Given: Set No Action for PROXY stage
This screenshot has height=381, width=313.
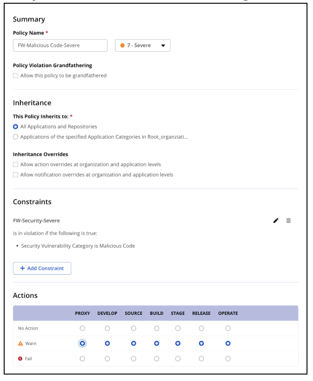Looking at the screenshot, I should [83, 328].
